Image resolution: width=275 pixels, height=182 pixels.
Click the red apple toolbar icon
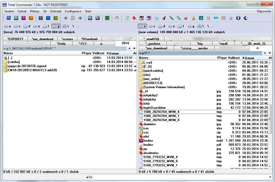click(186, 18)
